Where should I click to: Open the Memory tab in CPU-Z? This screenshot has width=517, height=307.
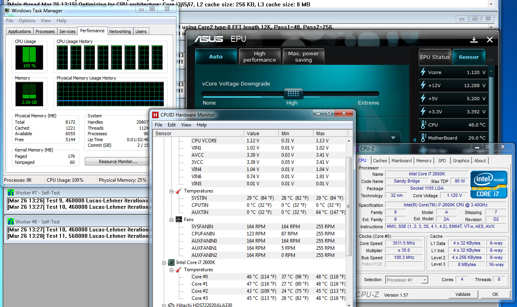(x=424, y=161)
